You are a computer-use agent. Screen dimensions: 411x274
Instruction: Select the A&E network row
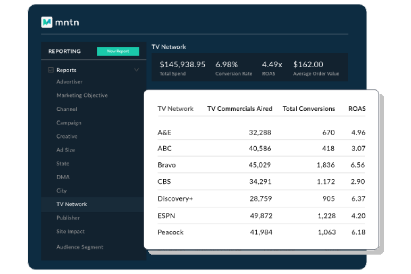261,132
